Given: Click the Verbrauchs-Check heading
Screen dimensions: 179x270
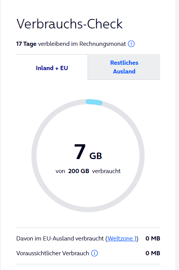Looking at the screenshot, I should coord(69,24).
